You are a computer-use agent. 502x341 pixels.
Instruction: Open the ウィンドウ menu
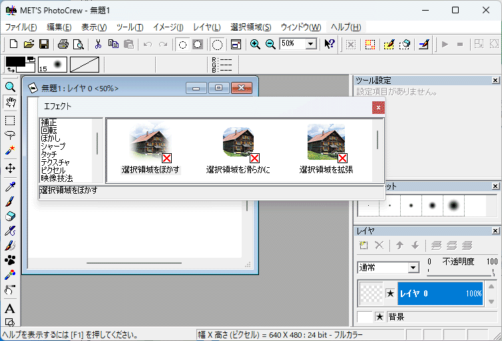pyautogui.click(x=301, y=27)
